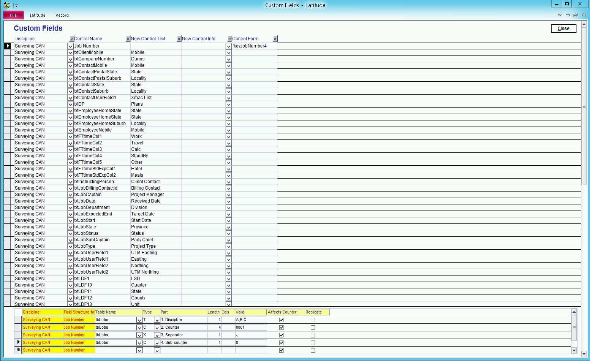590x361 pixels.
Task: Open Type dropdown for the Discipline part row
Action: tap(157, 320)
